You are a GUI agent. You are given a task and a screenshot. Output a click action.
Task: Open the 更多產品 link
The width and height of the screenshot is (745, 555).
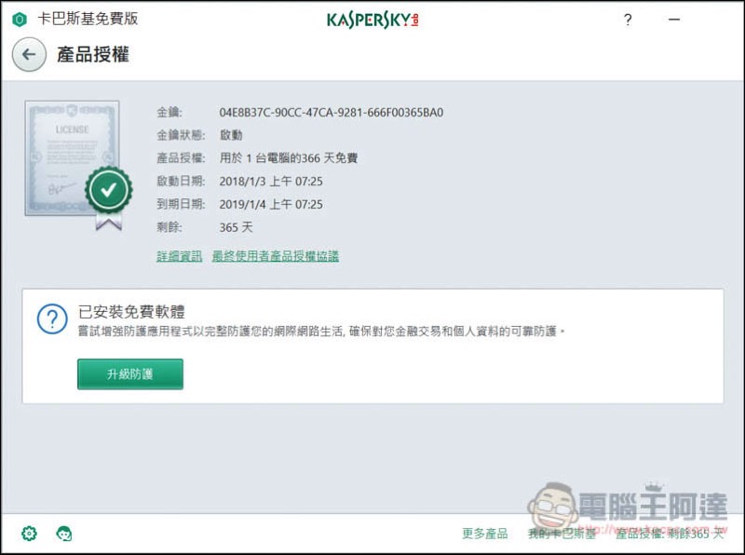[x=484, y=534]
